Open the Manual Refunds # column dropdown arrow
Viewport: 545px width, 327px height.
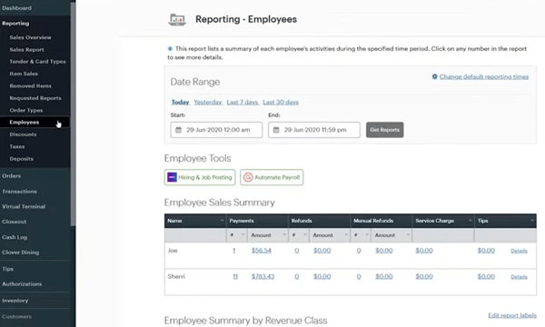tap(367, 235)
